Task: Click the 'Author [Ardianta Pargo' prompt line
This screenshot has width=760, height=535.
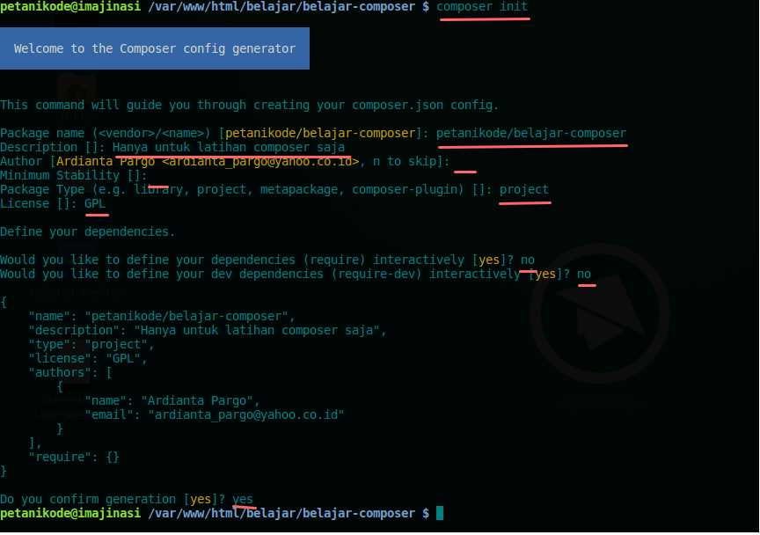Action: (225, 162)
